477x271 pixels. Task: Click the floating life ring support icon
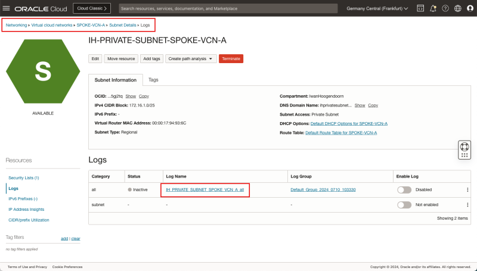(464, 147)
